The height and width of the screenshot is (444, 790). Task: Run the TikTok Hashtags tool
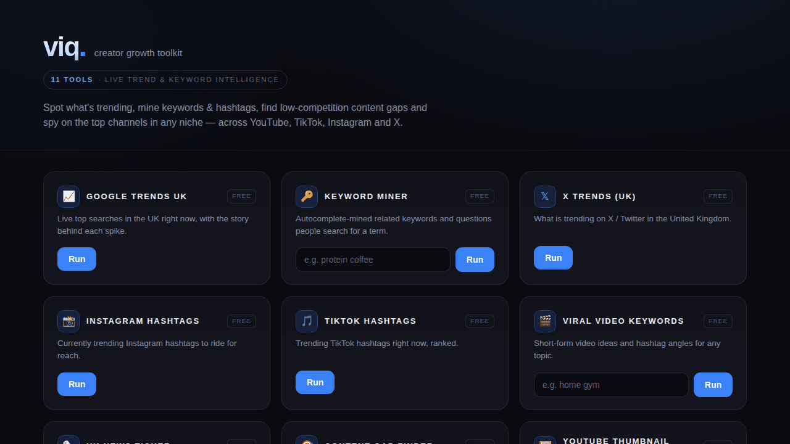315,382
